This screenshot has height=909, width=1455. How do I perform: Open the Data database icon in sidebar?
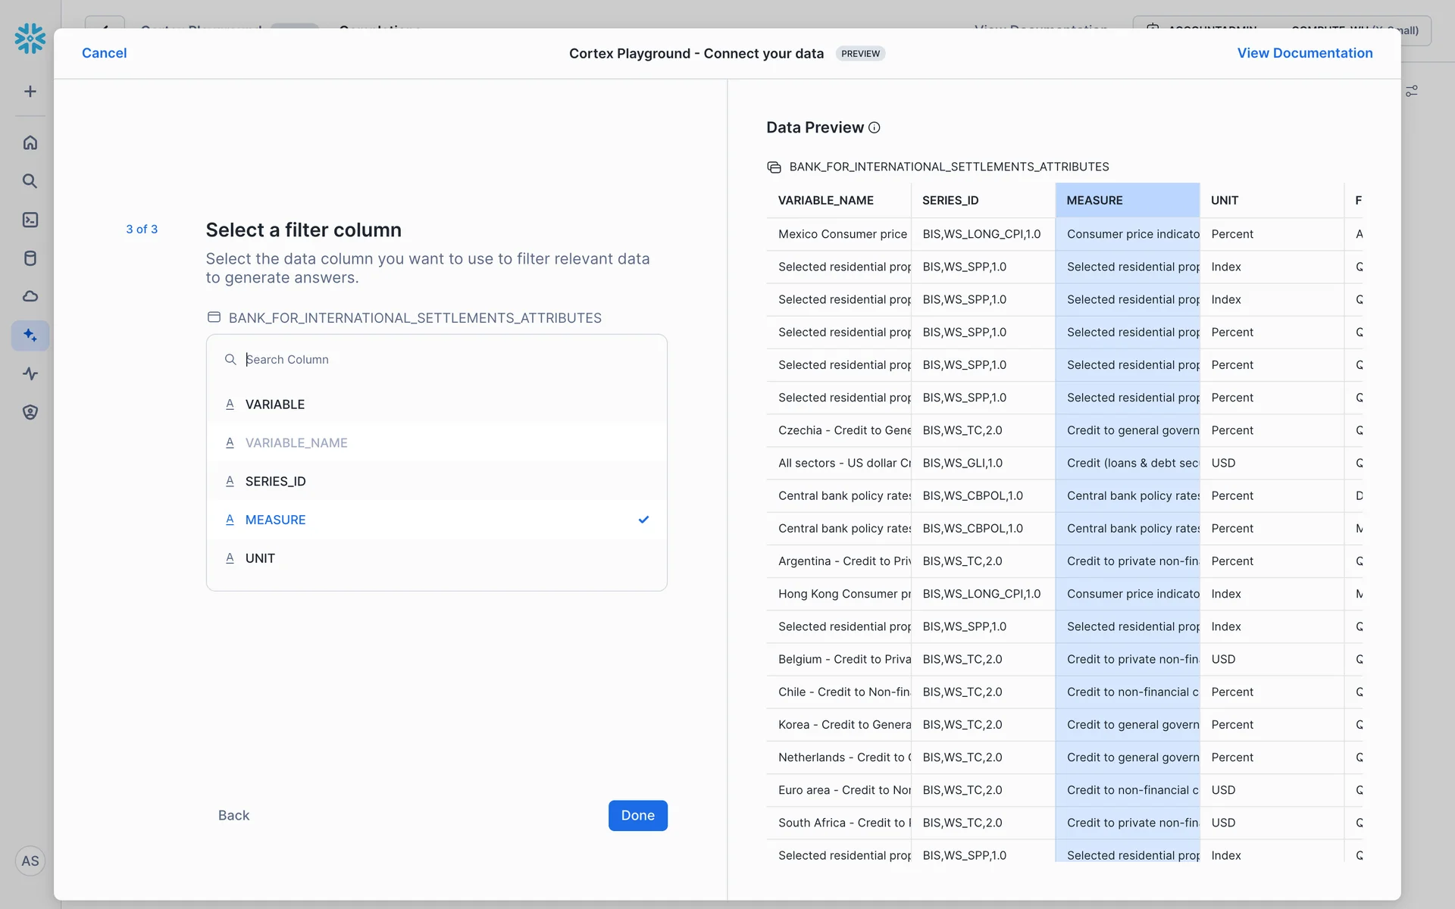tap(30, 258)
